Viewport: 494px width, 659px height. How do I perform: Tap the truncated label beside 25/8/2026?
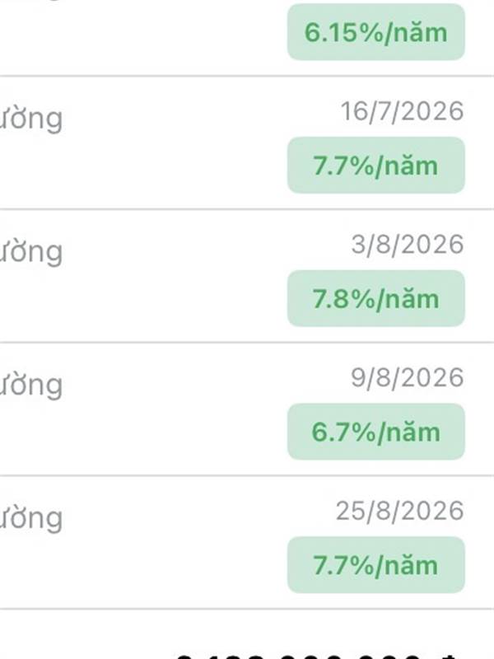pyautogui.click(x=31, y=520)
